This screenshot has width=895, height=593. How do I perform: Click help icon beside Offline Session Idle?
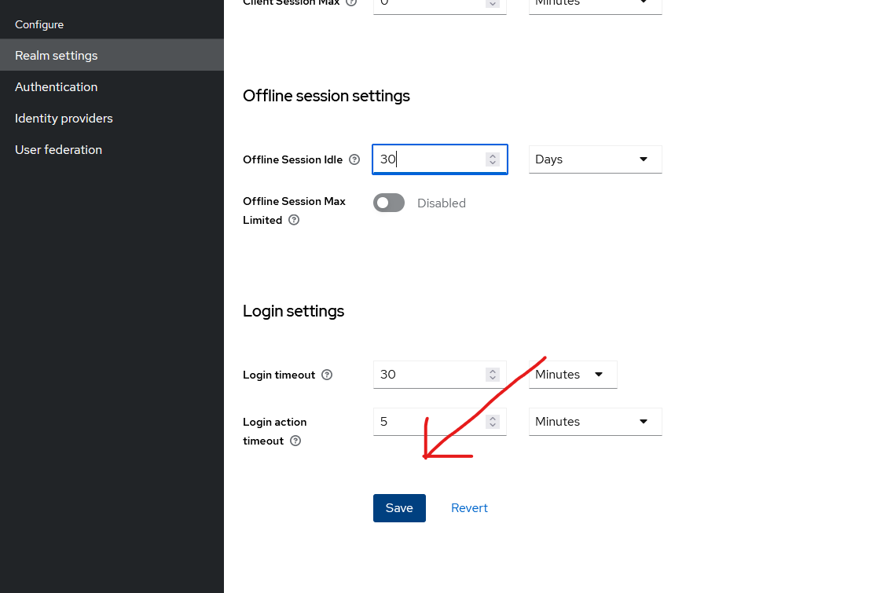[x=354, y=159]
